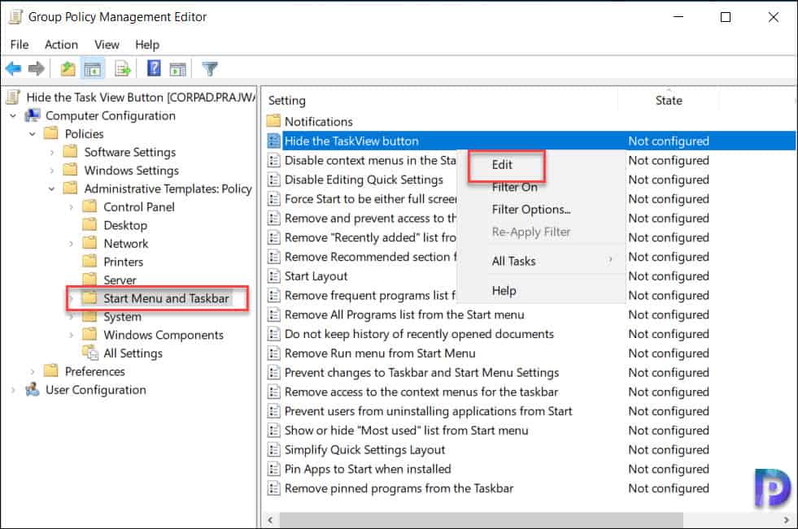
Task: Click the blue Help toolbar icon
Action: 154,68
